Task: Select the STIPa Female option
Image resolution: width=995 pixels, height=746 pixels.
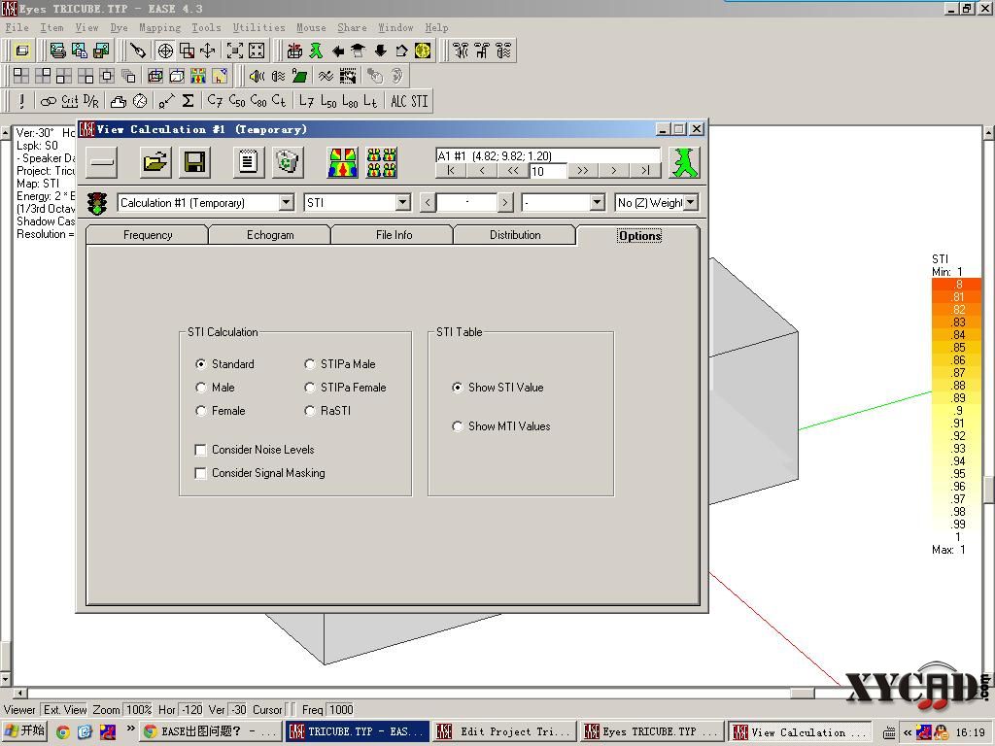Action: tap(345, 388)
